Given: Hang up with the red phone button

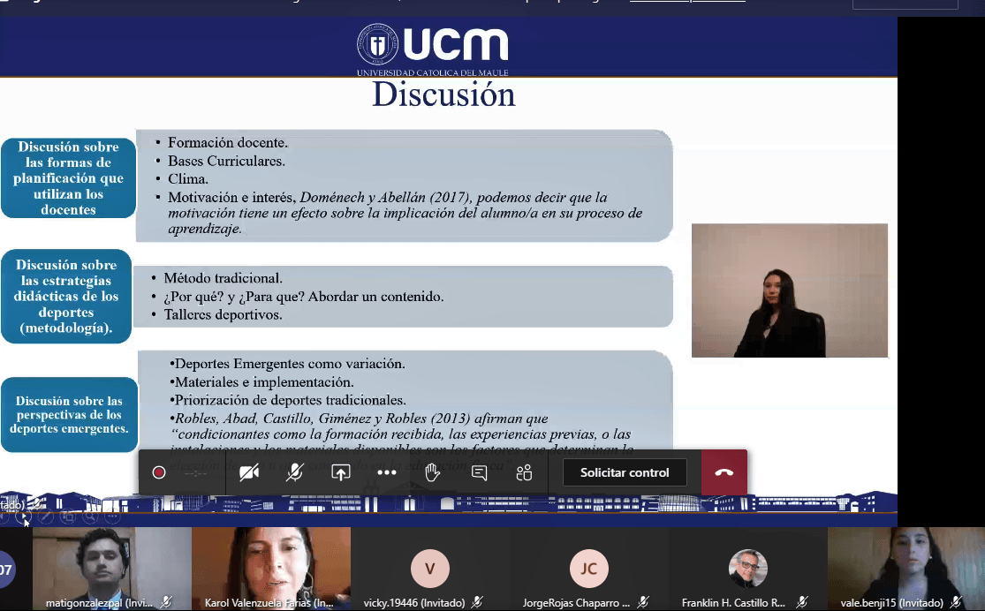Looking at the screenshot, I should pyautogui.click(x=724, y=472).
